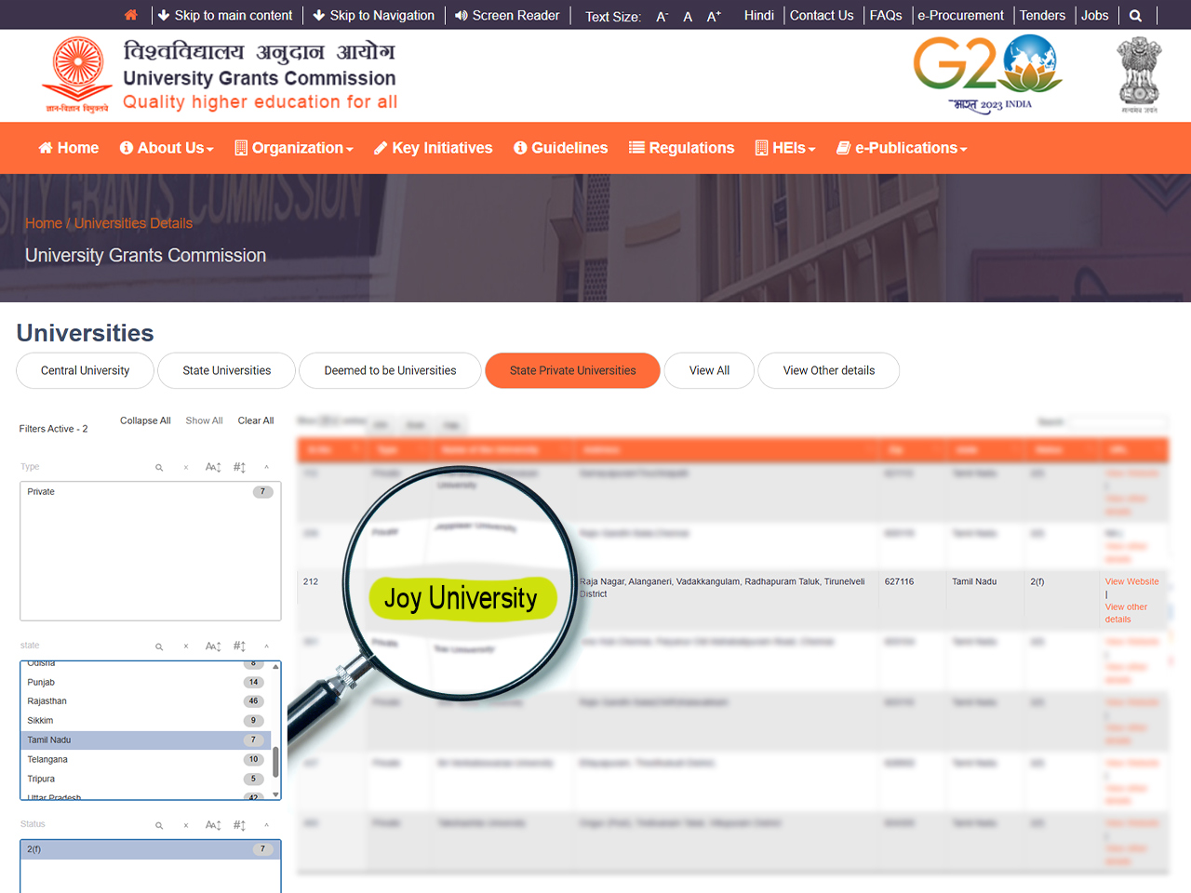1191x893 pixels.
Task: Sort Type filter alphabetically
Action: pos(213,467)
